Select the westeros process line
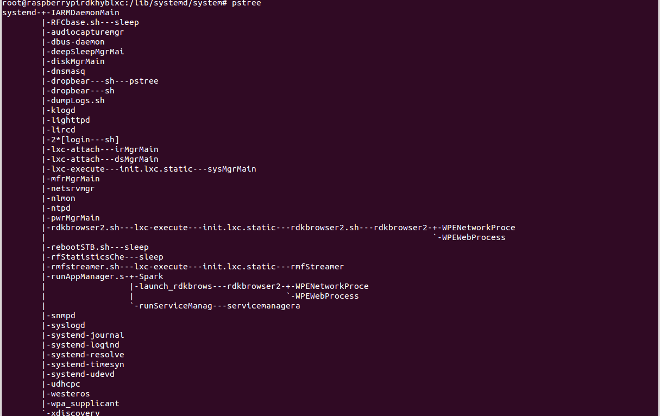The width and height of the screenshot is (660, 416). click(71, 394)
